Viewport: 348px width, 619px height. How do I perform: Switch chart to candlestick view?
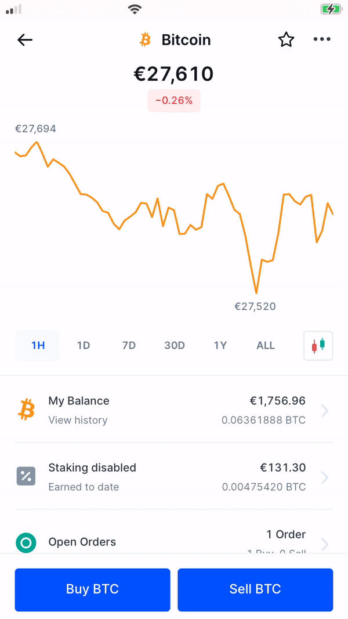coord(318,345)
